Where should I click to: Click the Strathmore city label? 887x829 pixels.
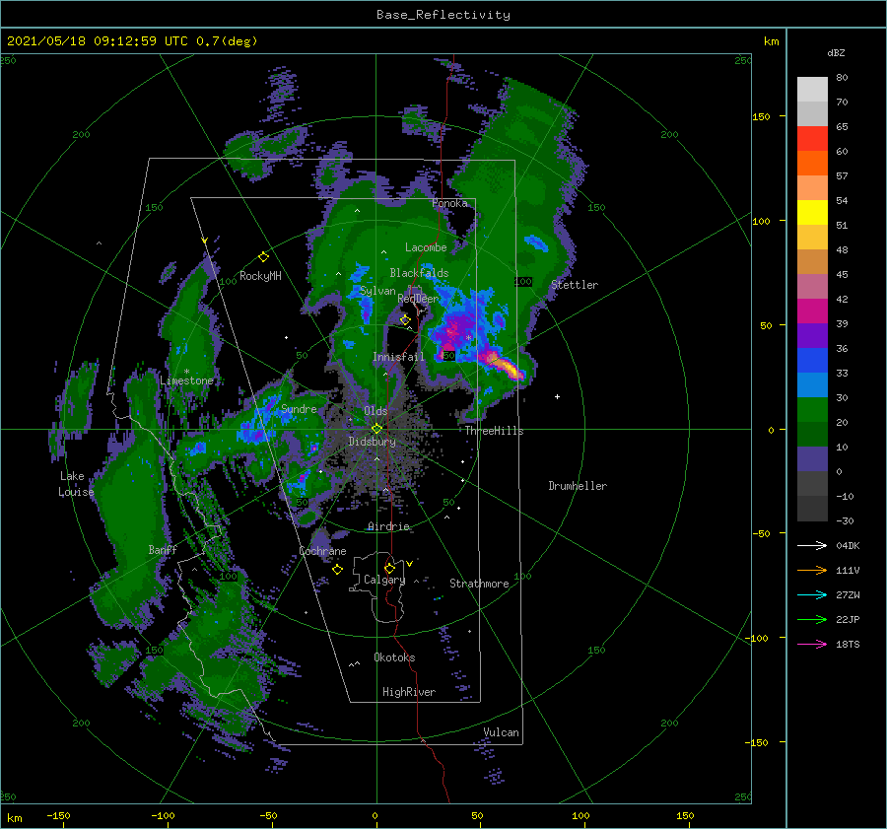(x=479, y=584)
